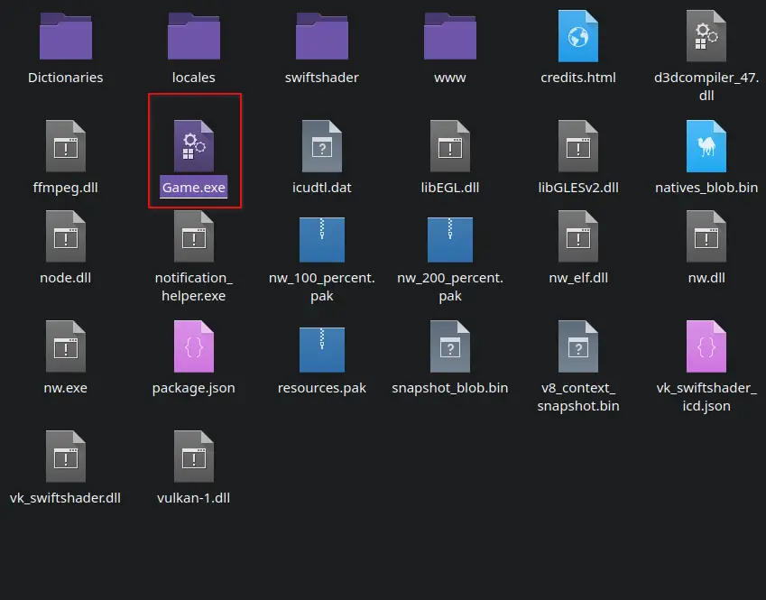Screen dimensions: 766x600
Task: Select the icudtl.dat unknown file icon
Action: pos(322,146)
